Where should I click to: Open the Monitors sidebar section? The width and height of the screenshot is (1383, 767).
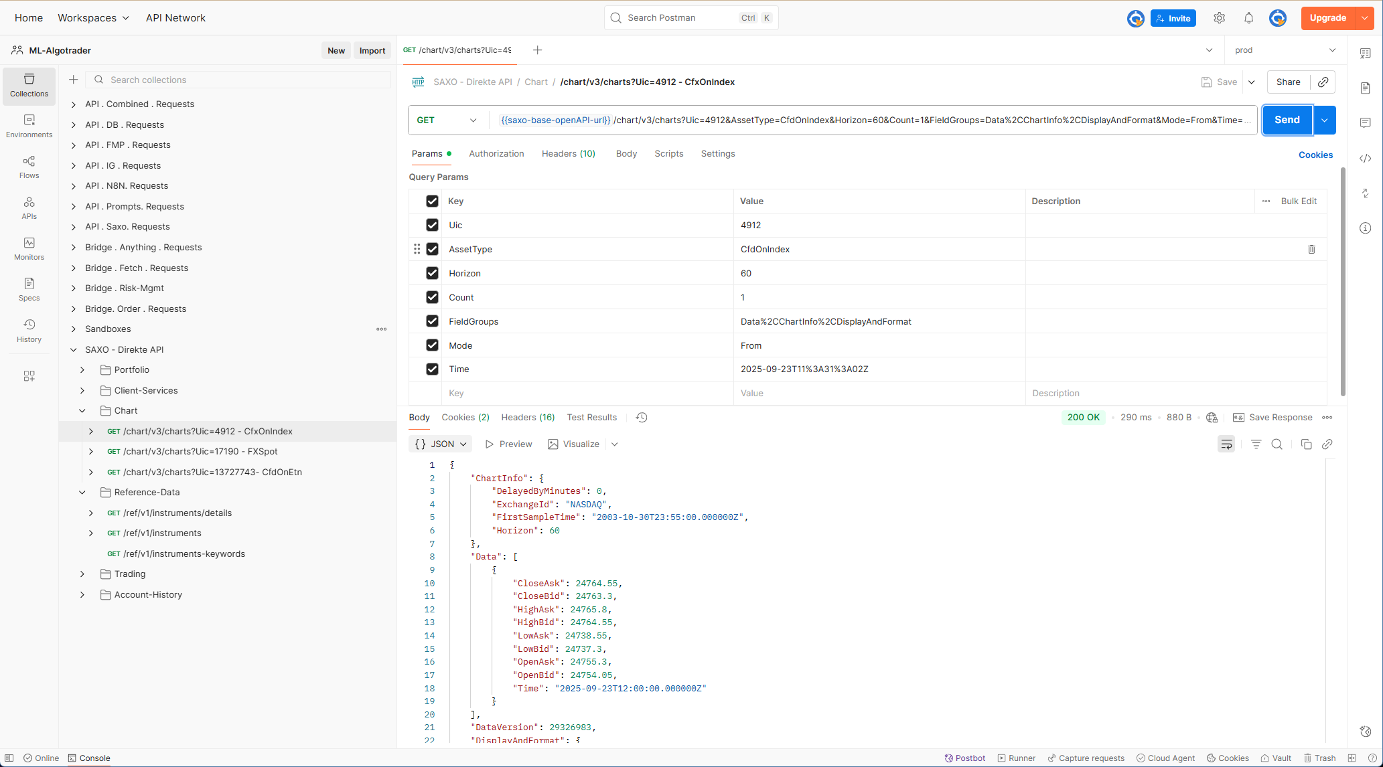click(29, 248)
